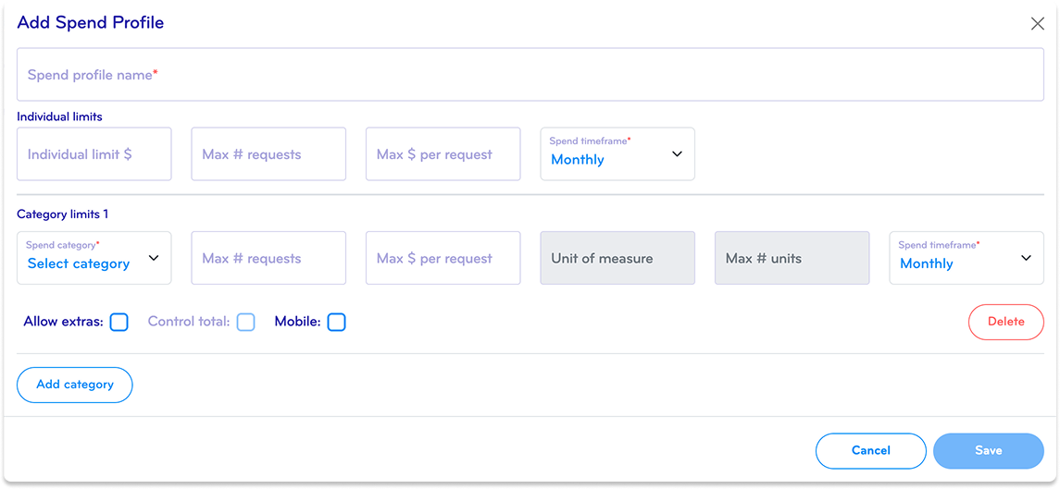Enable the Allow extras checkbox
The image size is (1060, 489).
[119, 323]
